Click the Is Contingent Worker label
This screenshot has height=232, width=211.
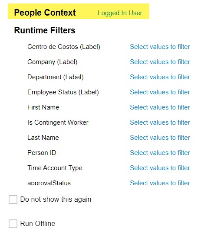[x=58, y=122]
